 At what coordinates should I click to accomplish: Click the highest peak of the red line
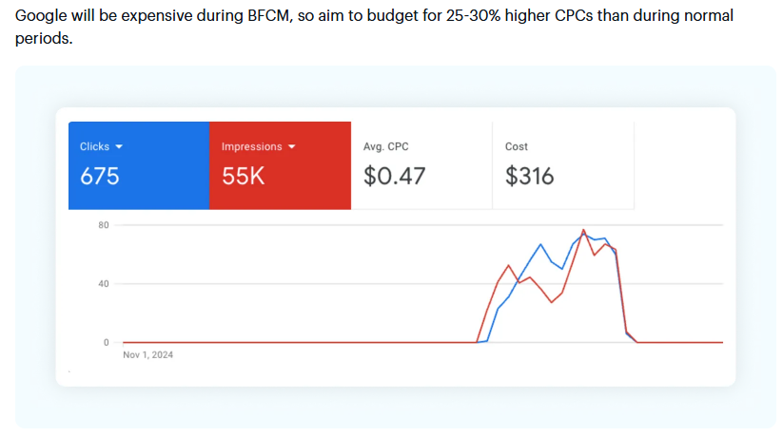(583, 230)
